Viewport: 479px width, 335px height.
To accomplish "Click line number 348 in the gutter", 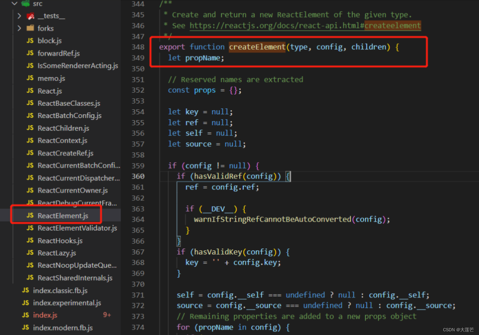I will [138, 47].
